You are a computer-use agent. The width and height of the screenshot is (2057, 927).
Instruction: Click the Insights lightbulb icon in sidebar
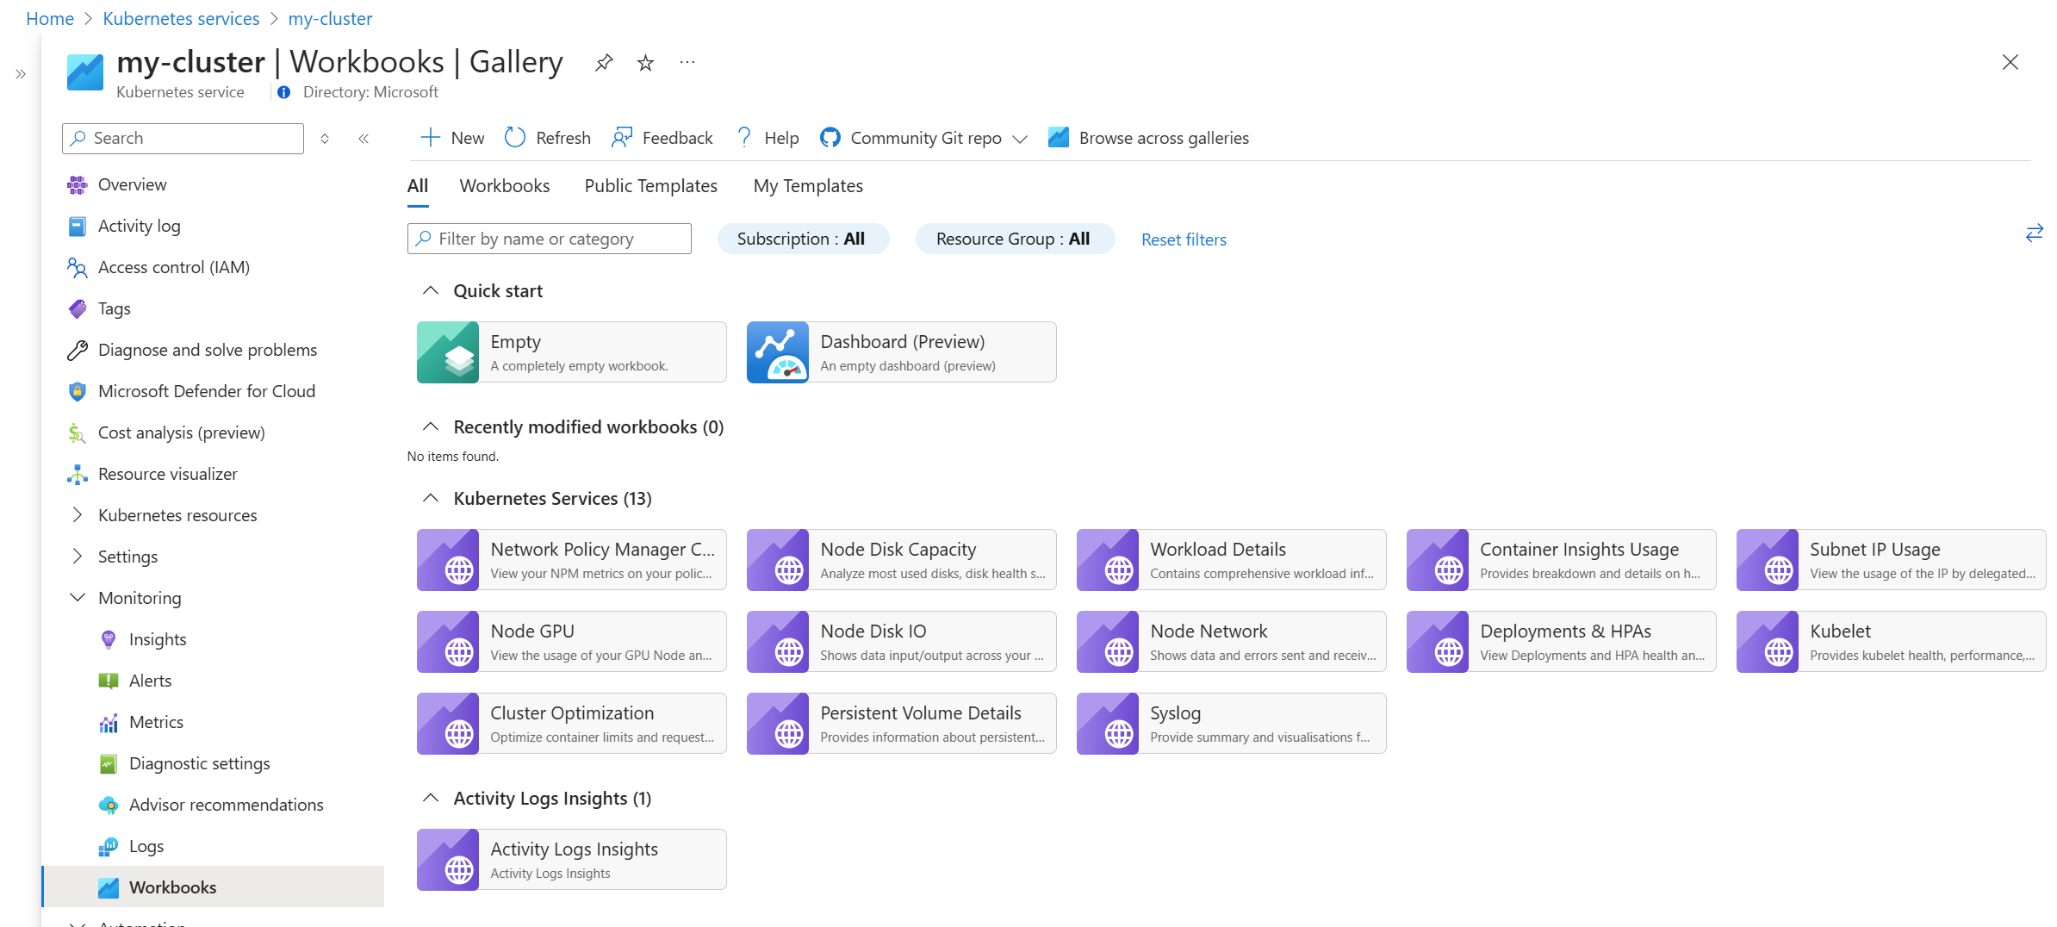point(108,639)
